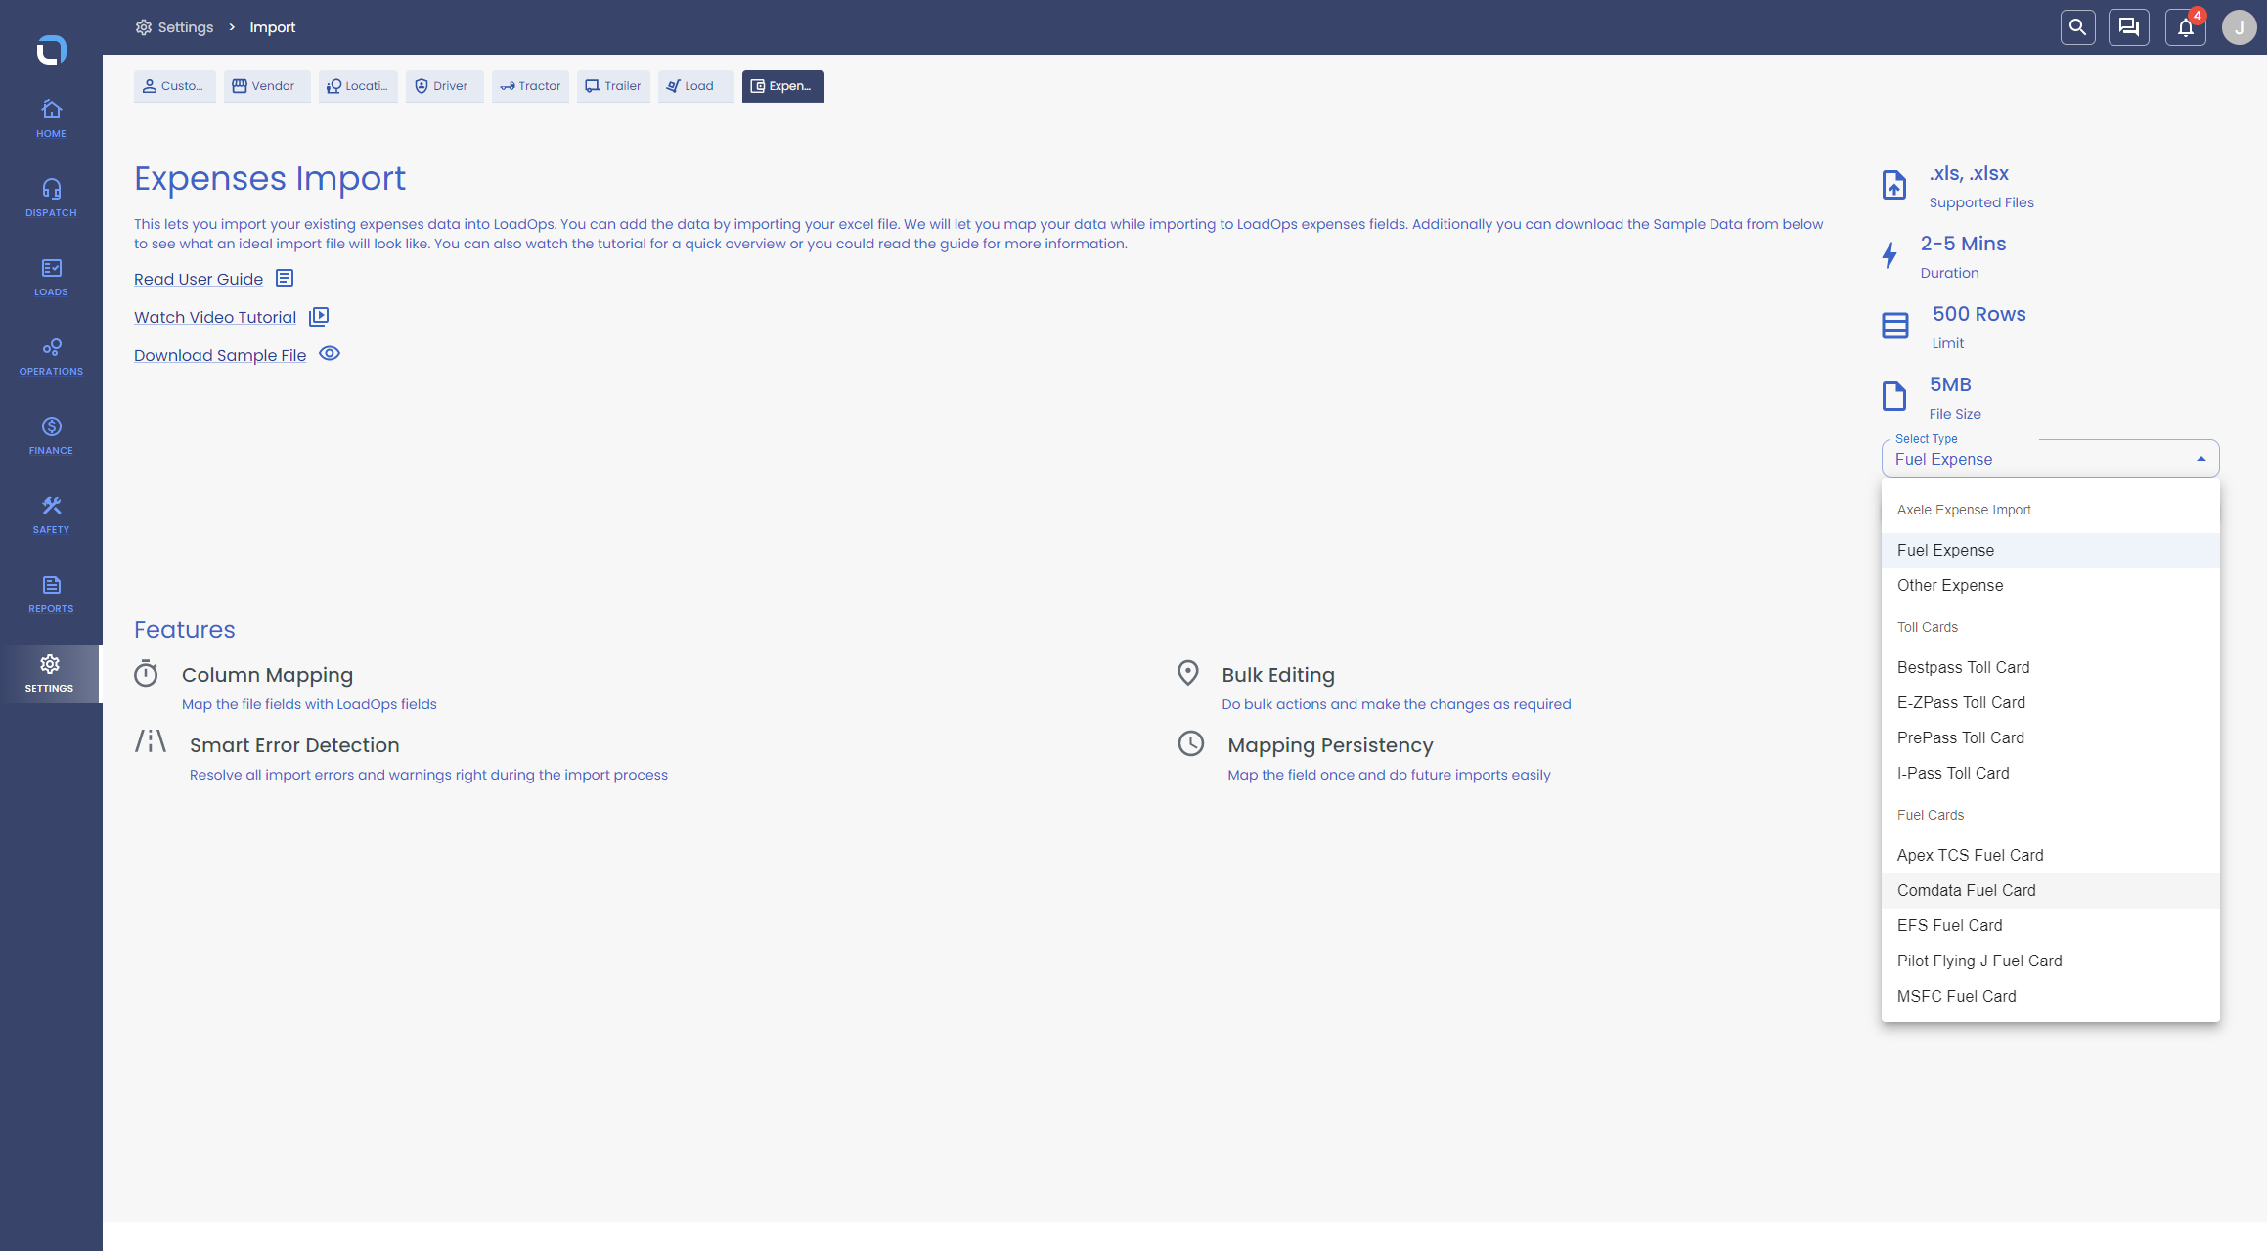
Task: Click the document icon beside Read User Guide
Action: click(285, 278)
